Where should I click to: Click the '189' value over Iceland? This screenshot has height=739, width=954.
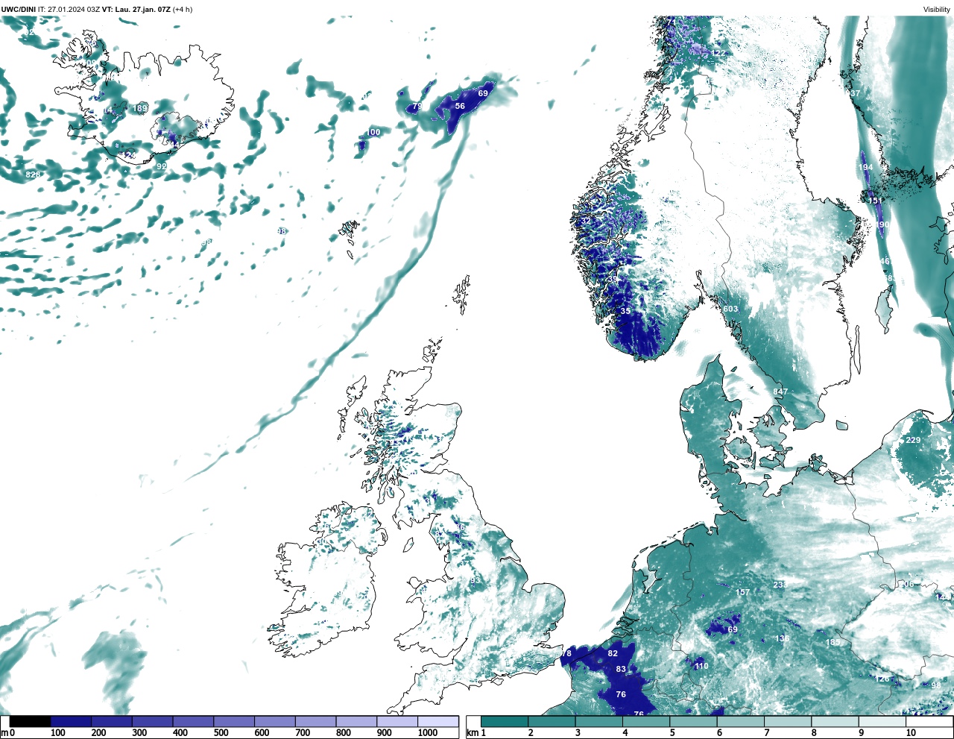pyautogui.click(x=139, y=108)
